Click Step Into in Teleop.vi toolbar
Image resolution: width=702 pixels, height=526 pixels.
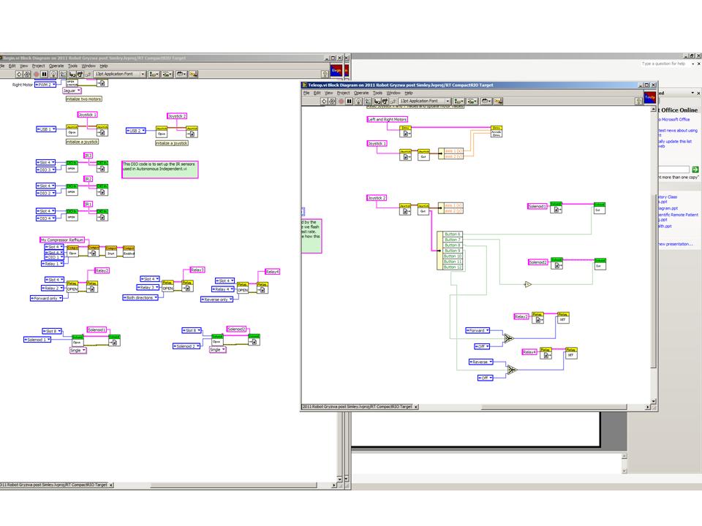(x=377, y=102)
